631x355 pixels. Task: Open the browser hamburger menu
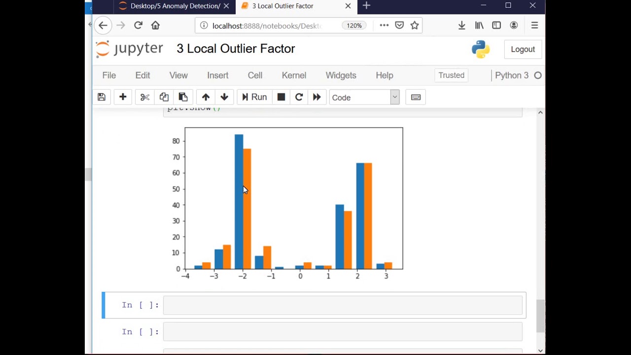tap(534, 26)
